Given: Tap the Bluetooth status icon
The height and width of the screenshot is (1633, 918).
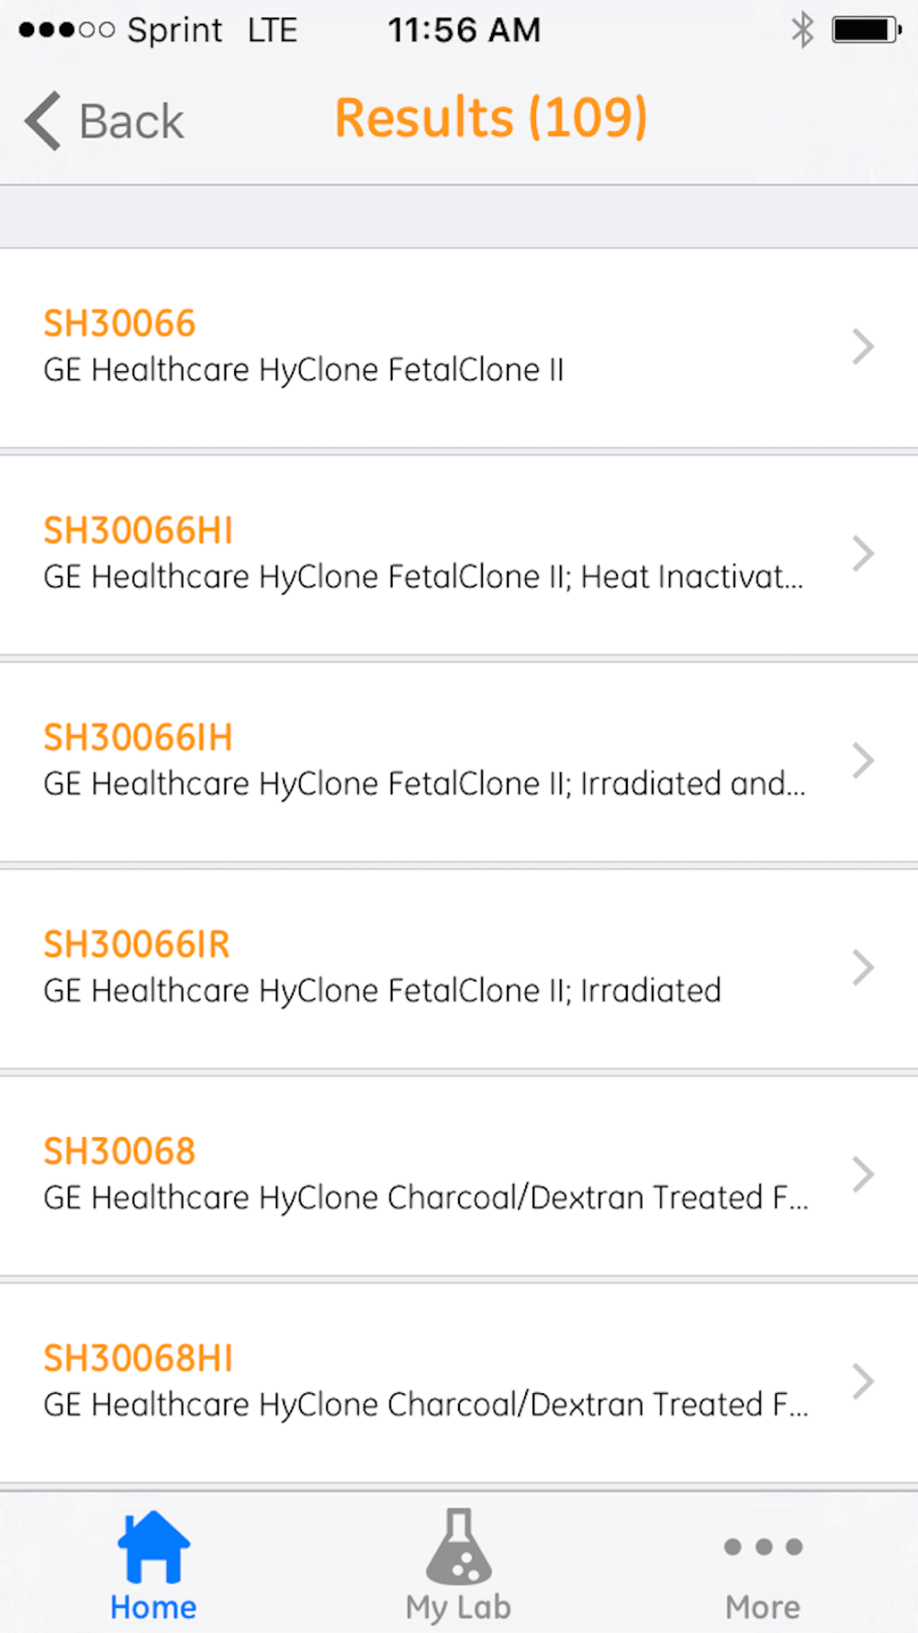Looking at the screenshot, I should coord(802,29).
